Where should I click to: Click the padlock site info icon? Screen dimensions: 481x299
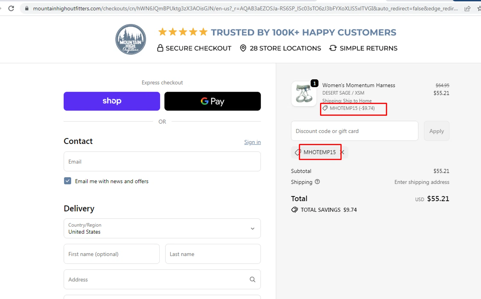[27, 8]
